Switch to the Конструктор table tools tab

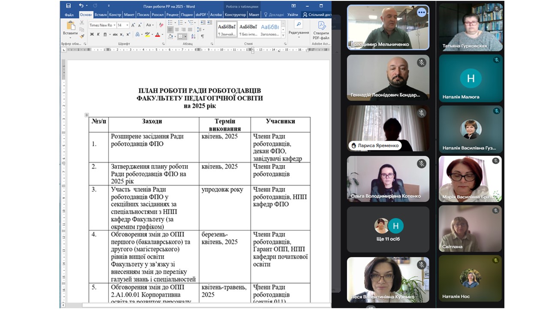(235, 15)
